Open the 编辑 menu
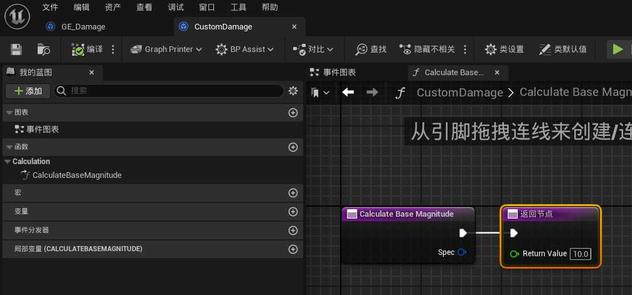The height and width of the screenshot is (295, 632). pos(82,8)
